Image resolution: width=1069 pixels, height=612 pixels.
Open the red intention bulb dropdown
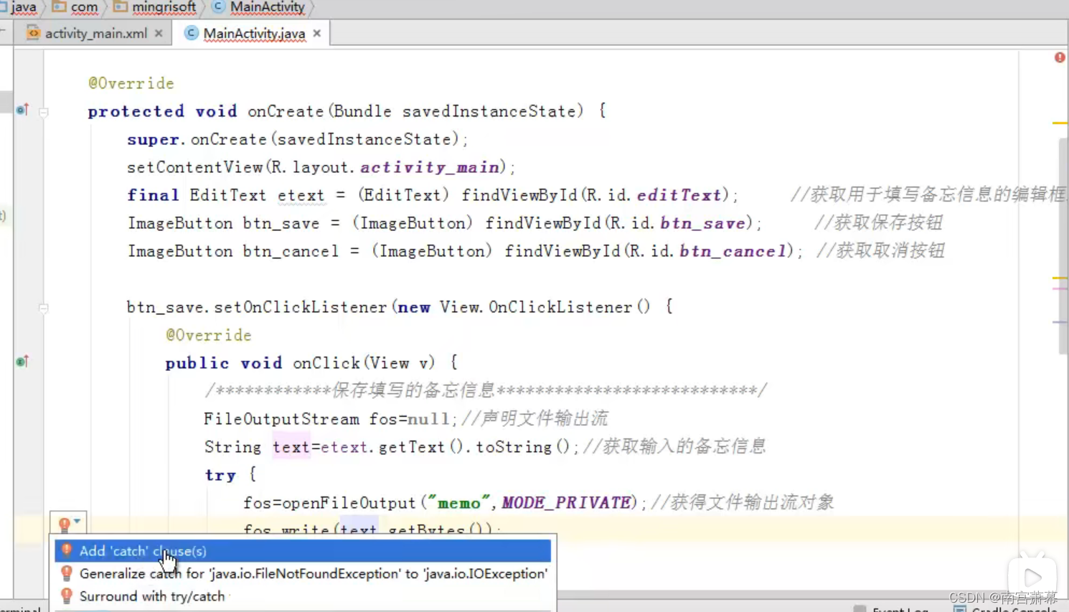pos(69,523)
